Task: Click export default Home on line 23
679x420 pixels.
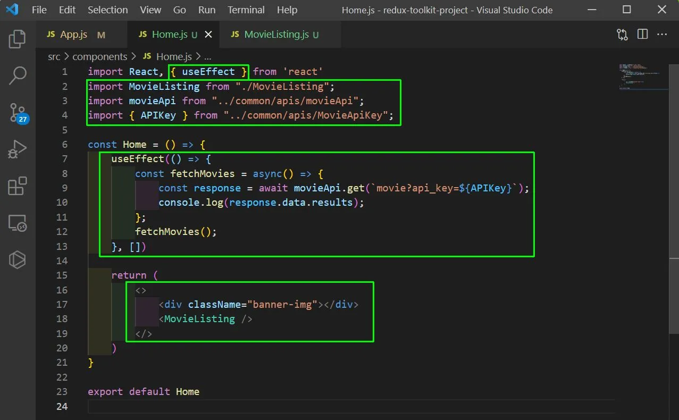Action: pyautogui.click(x=144, y=392)
